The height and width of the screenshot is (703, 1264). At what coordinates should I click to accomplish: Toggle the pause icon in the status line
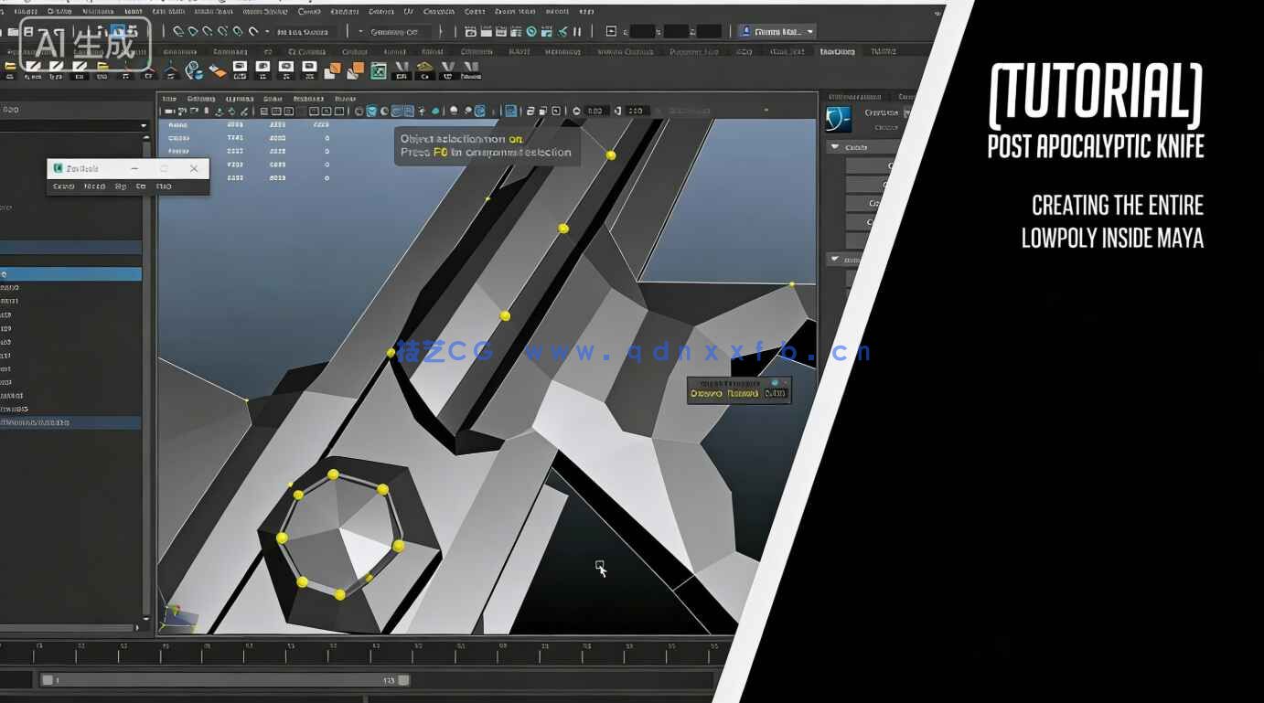(x=577, y=32)
